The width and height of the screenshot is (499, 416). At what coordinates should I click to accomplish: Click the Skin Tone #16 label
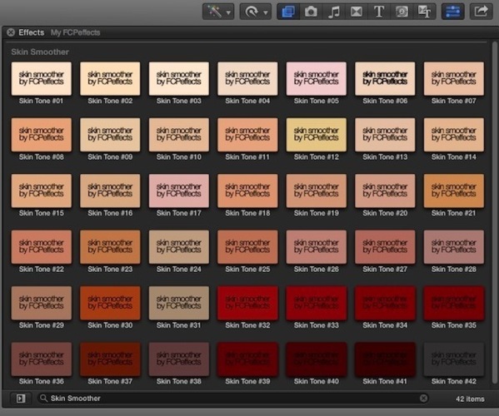[x=110, y=213]
